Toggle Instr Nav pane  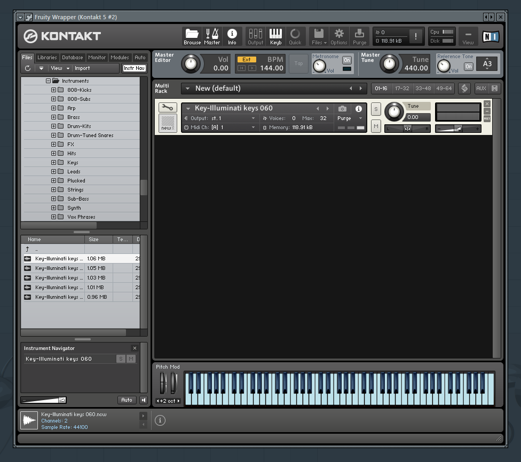pos(134,68)
